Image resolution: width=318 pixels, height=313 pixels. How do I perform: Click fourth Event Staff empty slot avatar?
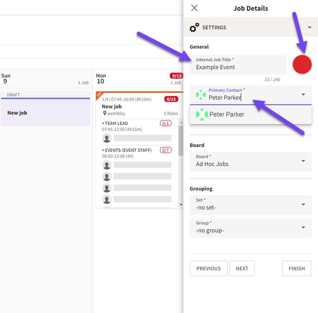tap(107, 199)
